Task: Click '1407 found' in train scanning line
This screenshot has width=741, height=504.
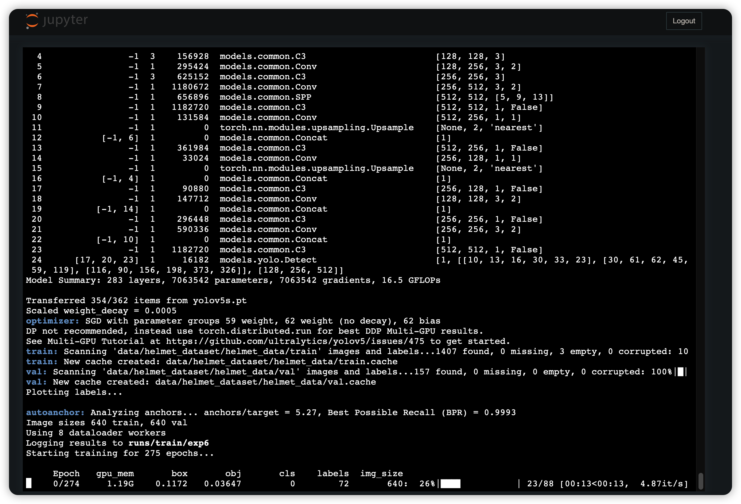Action: click(x=462, y=351)
